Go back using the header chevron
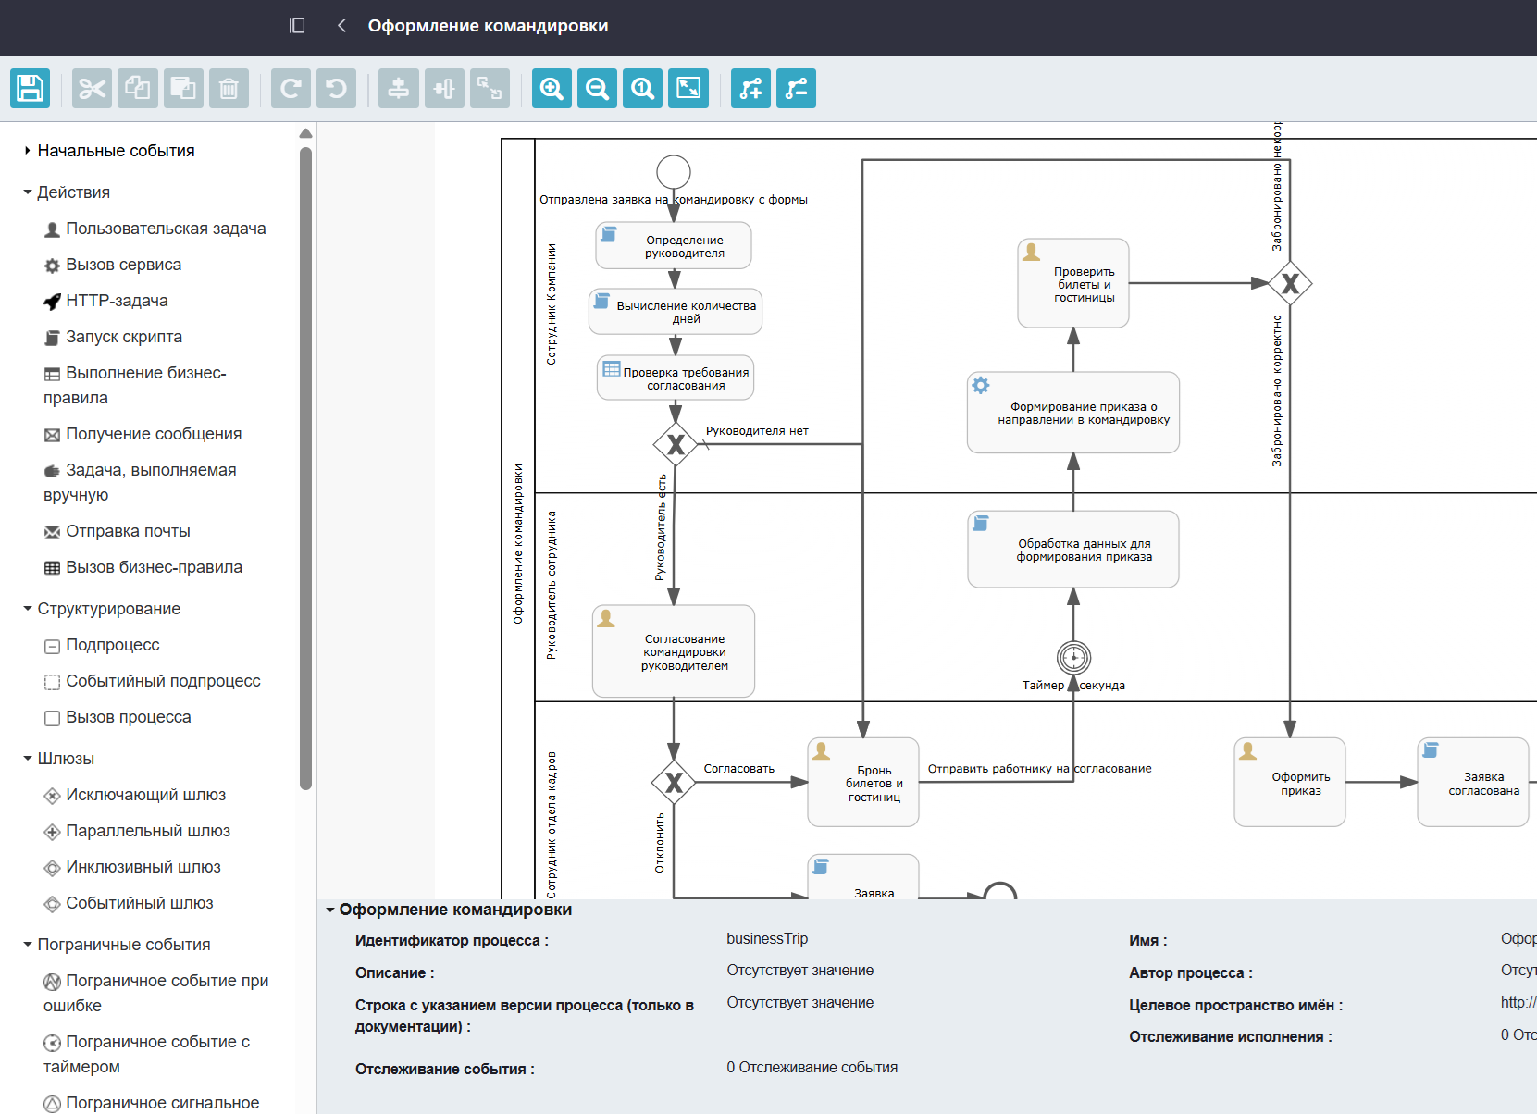 (341, 25)
